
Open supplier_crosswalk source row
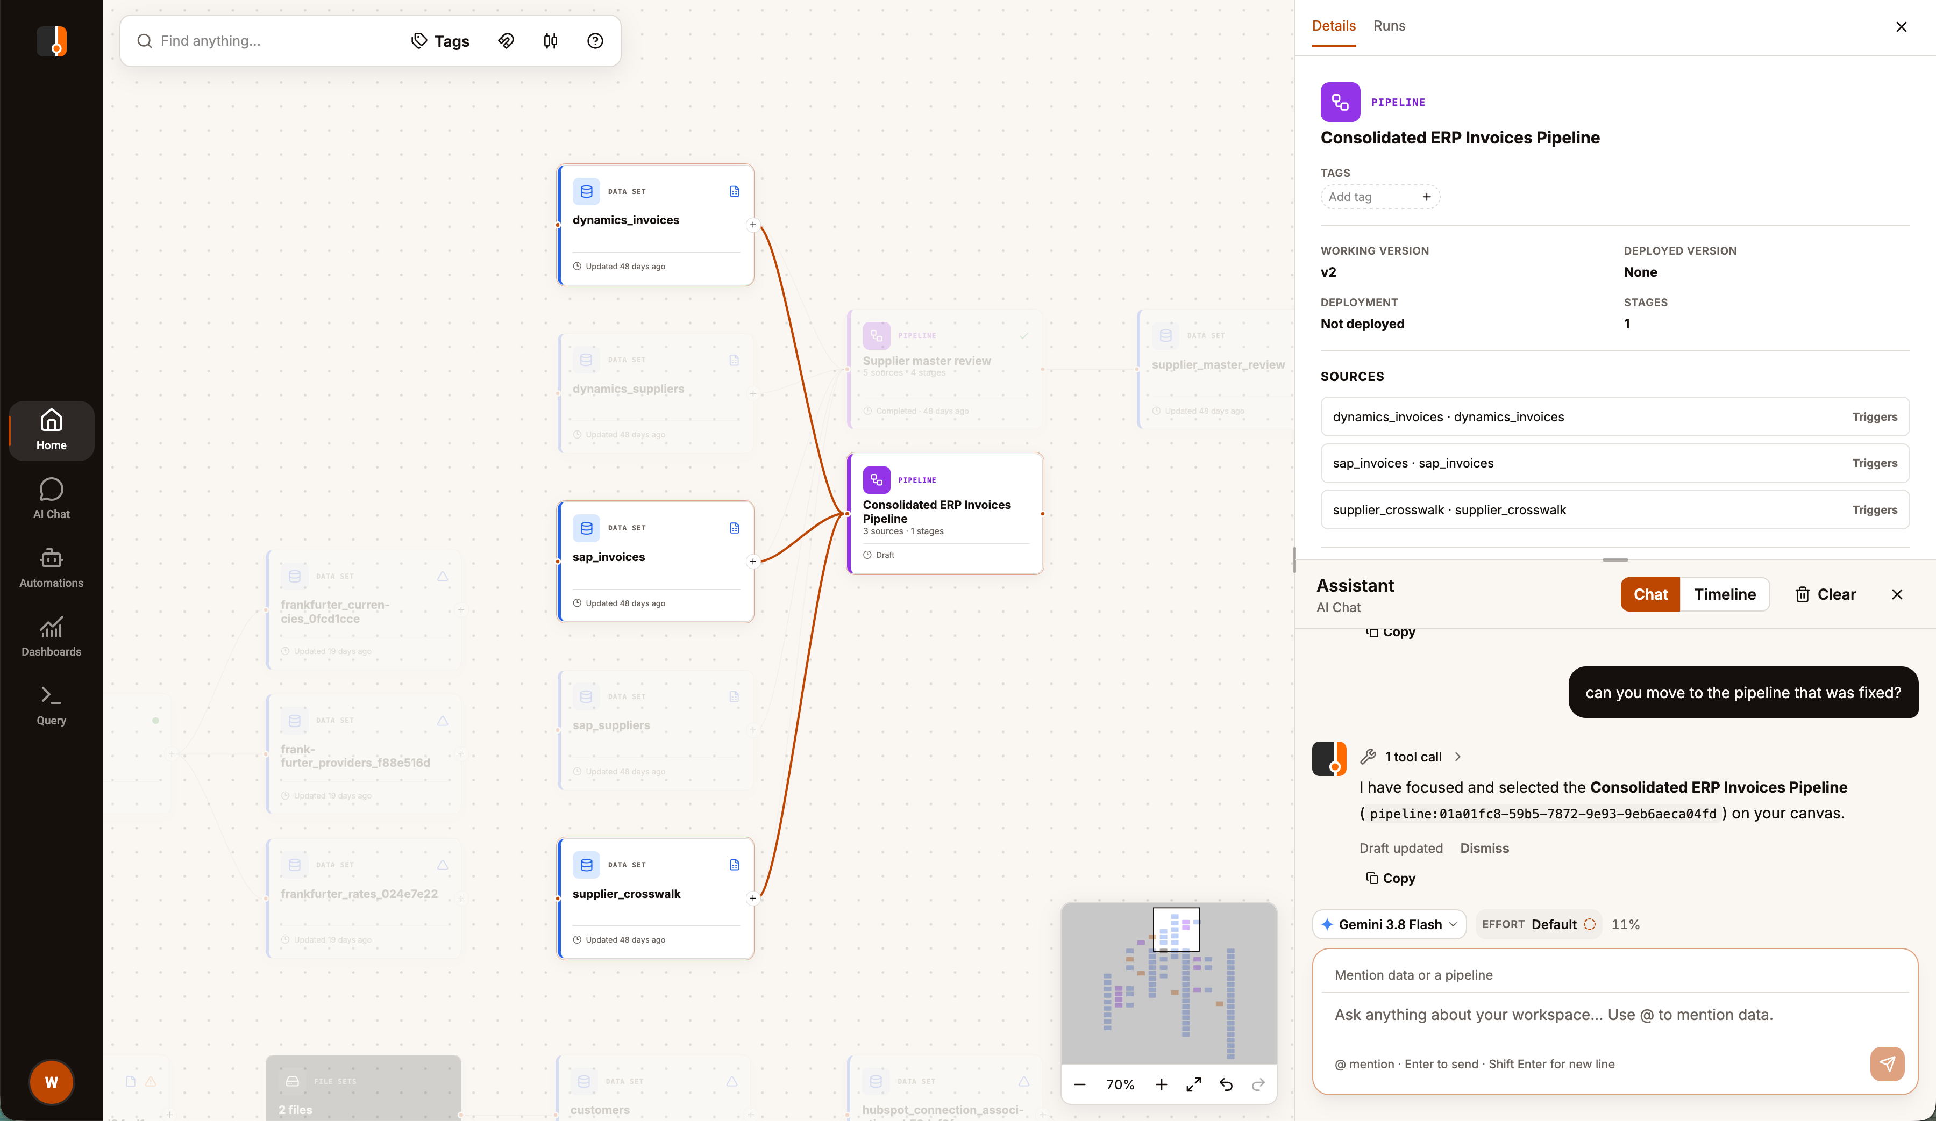[1615, 509]
